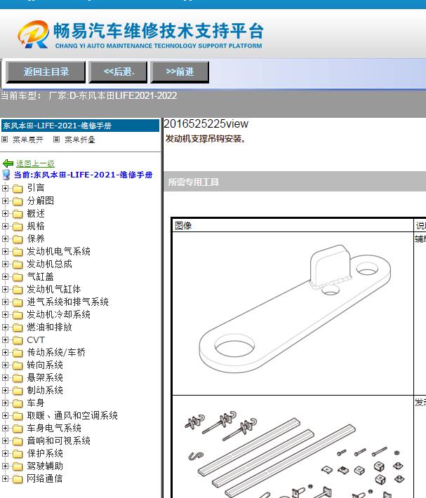Click the folder icon next to 发动机总成
426x498 pixels.
coord(18,264)
